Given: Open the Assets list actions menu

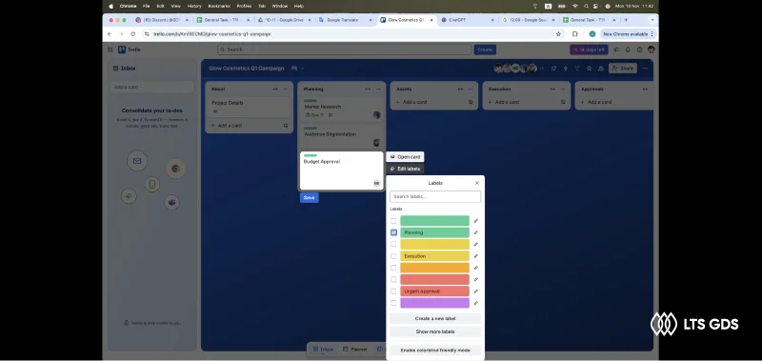Looking at the screenshot, I should click(x=470, y=90).
